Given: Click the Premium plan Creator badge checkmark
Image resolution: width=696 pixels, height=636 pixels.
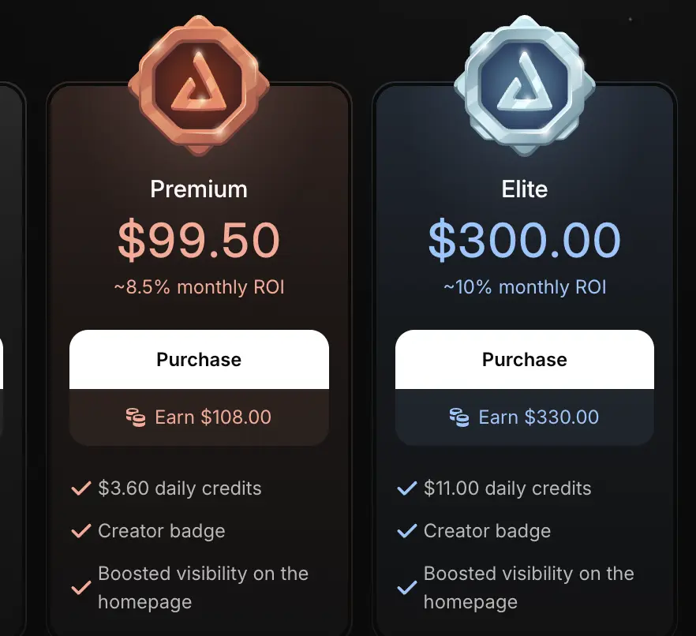Looking at the screenshot, I should (81, 532).
